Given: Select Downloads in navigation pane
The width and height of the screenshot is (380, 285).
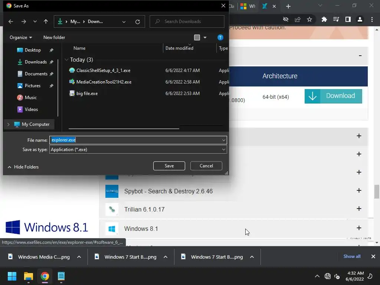Looking at the screenshot, I should [x=35, y=62].
